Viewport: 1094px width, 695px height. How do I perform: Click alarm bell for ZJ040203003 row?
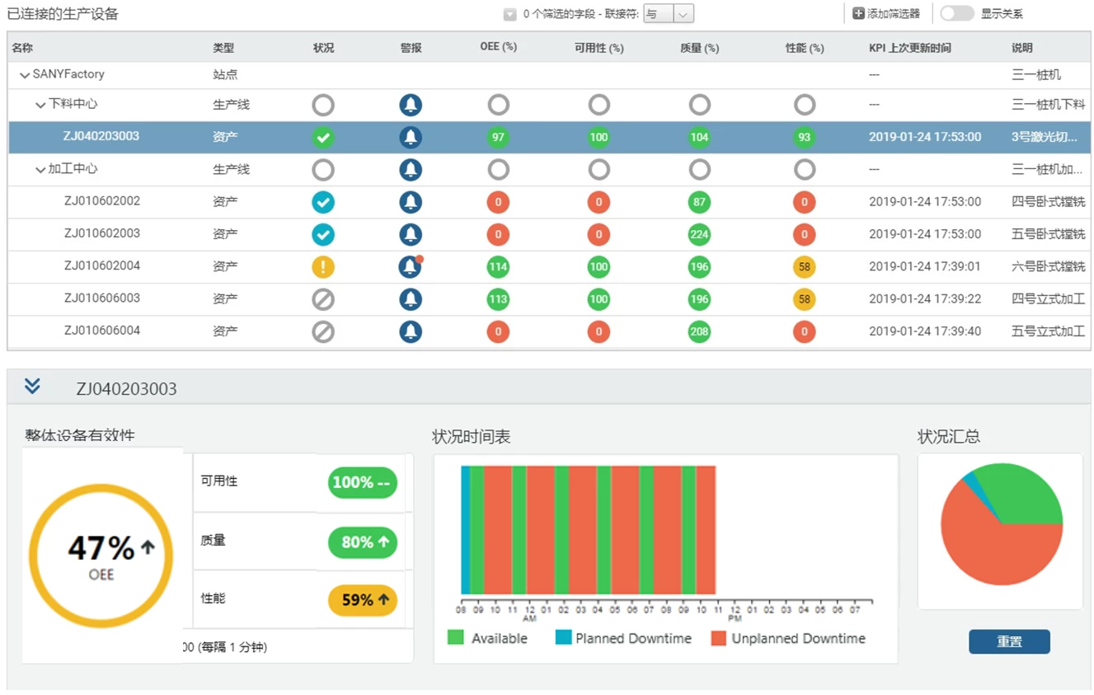[411, 137]
